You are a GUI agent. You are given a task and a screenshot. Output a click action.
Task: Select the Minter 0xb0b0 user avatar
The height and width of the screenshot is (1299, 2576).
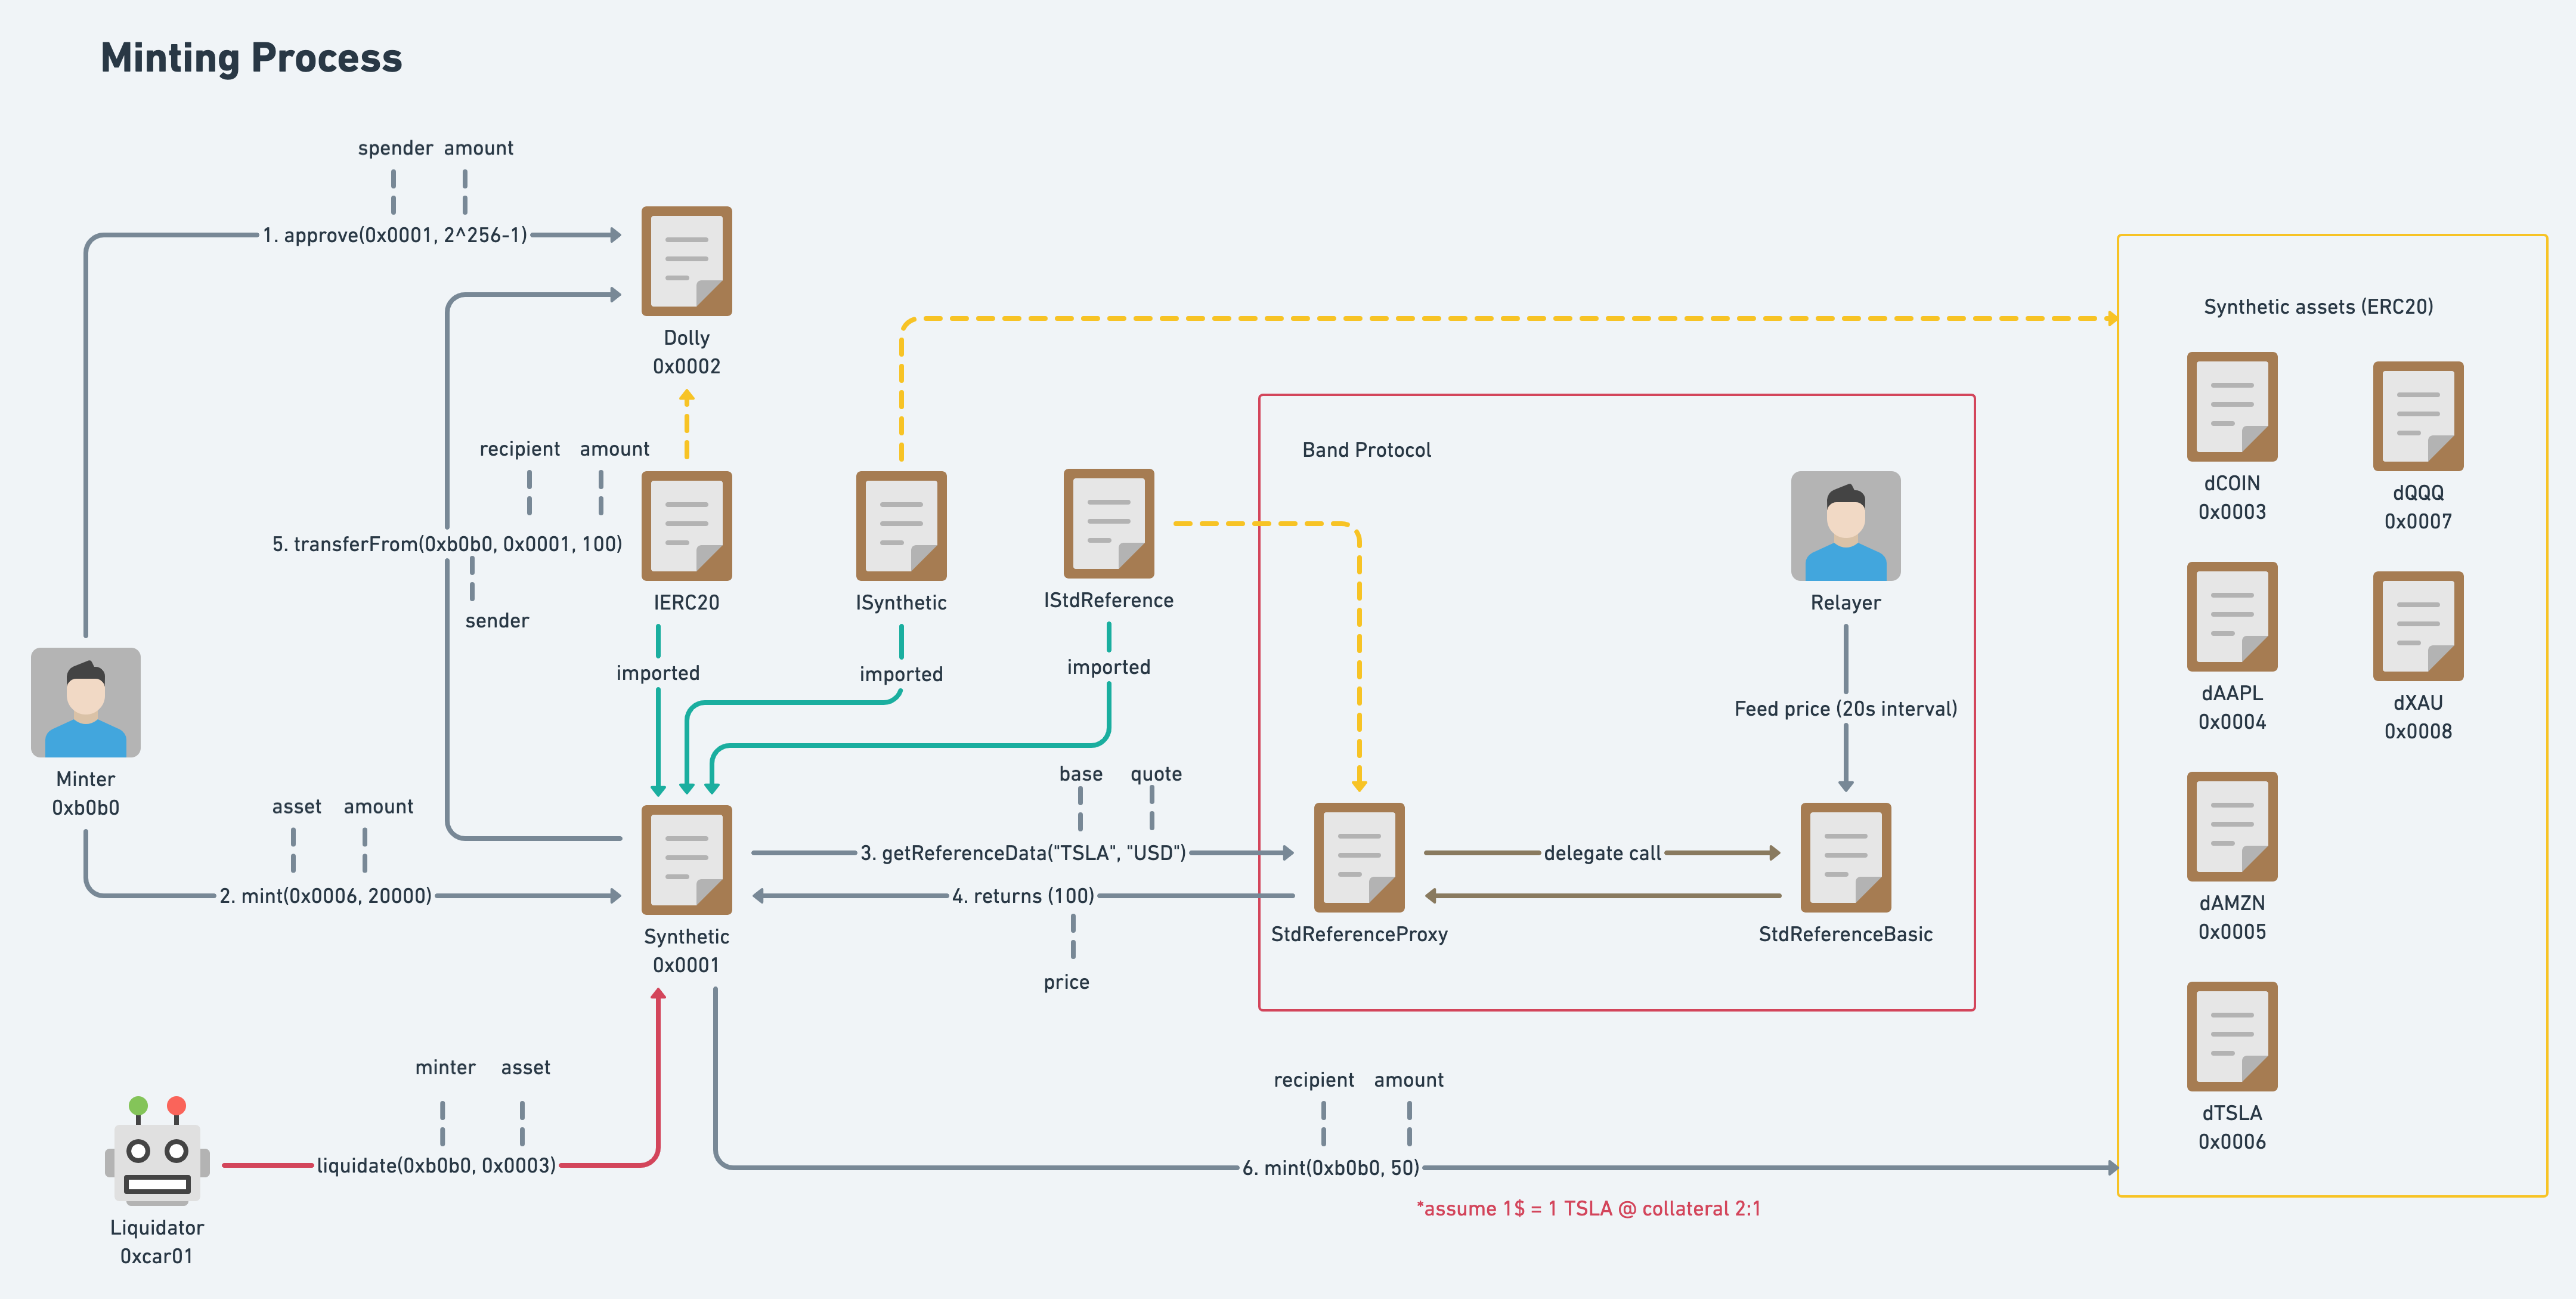(86, 702)
